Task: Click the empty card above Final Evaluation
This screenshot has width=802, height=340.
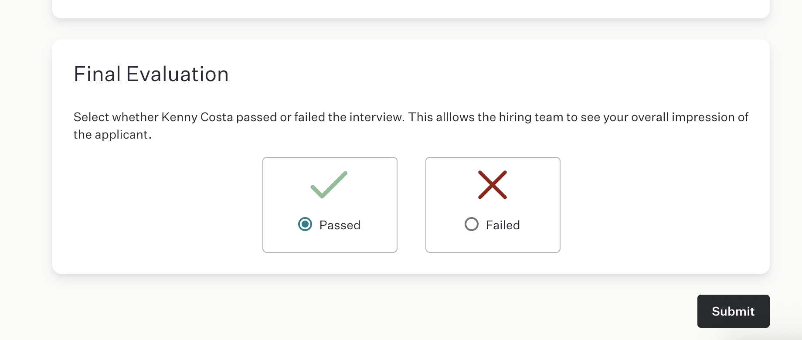Action: pos(411,9)
